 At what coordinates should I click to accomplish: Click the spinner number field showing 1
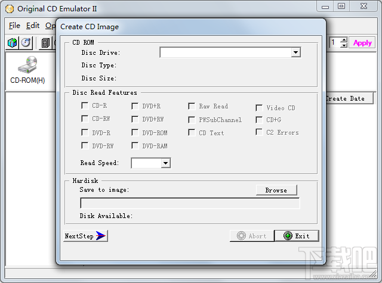click(x=335, y=42)
